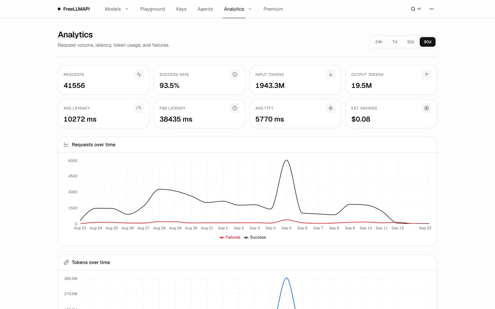
Task: Go to the Keys page
Action: click(x=181, y=9)
